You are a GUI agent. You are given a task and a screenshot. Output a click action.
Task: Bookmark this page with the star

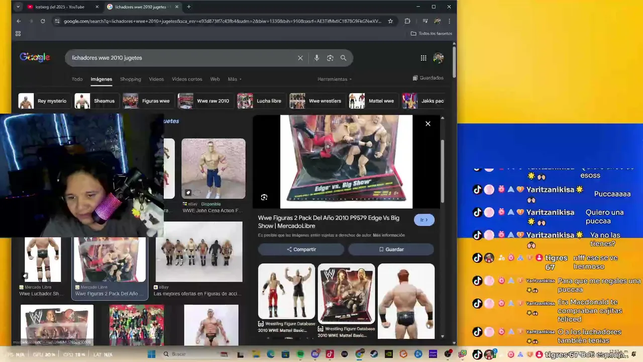(390, 21)
